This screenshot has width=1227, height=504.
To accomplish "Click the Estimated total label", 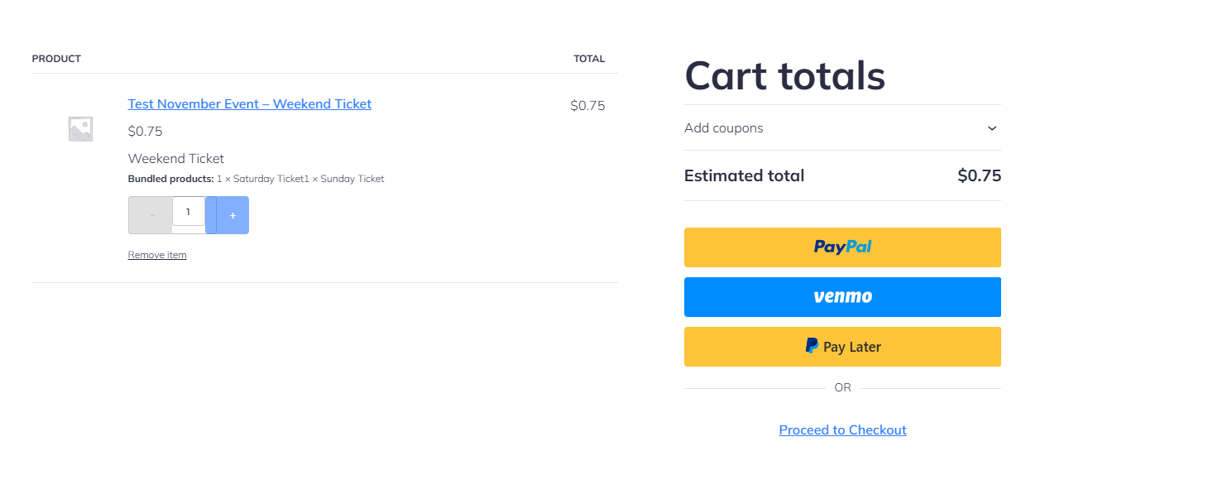I will [x=744, y=175].
